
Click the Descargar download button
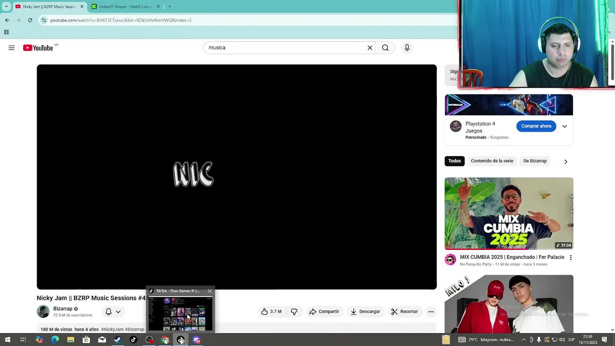(365, 311)
